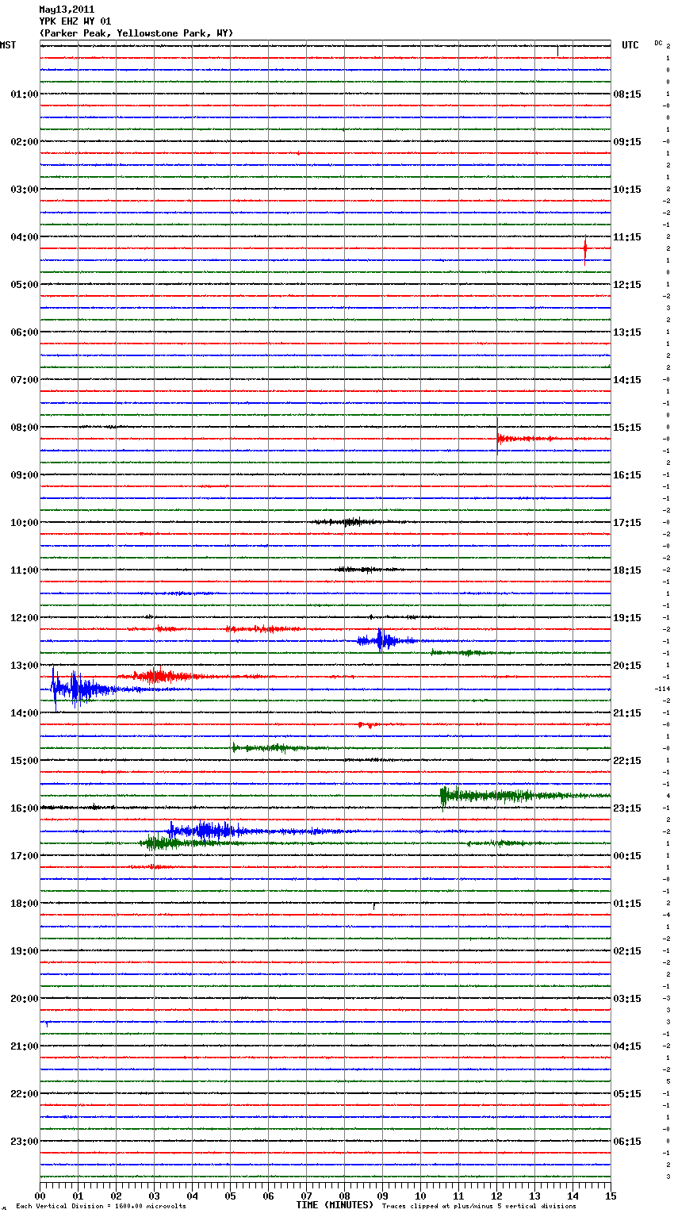
Task: Click the blue burst on the 12:30 trace near minute 9
Action: (384, 640)
